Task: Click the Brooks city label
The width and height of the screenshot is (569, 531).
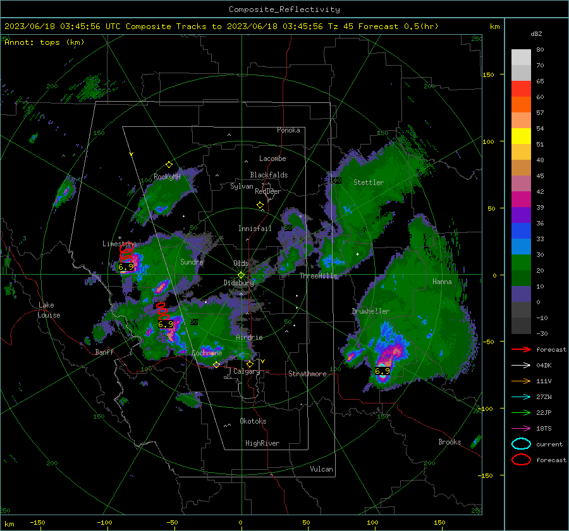Action: [x=450, y=442]
